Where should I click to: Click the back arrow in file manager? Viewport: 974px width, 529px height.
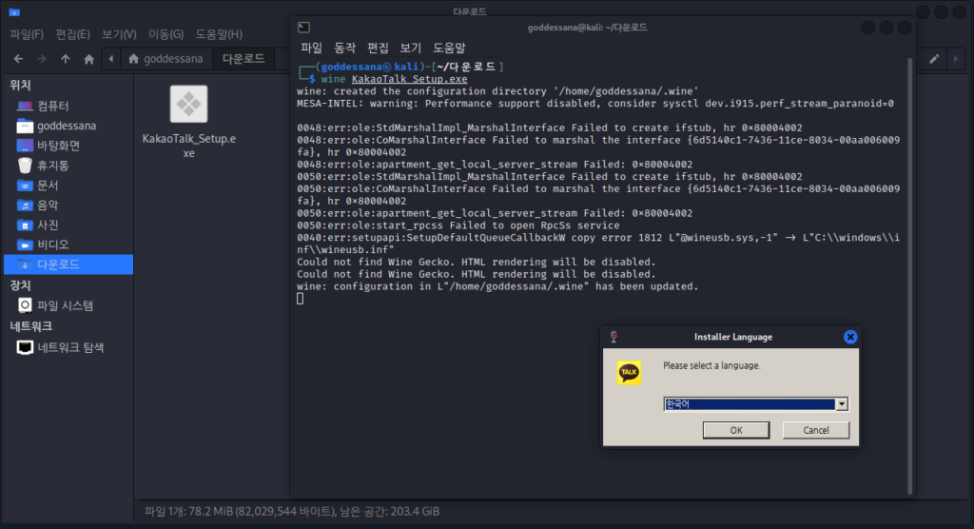19,59
